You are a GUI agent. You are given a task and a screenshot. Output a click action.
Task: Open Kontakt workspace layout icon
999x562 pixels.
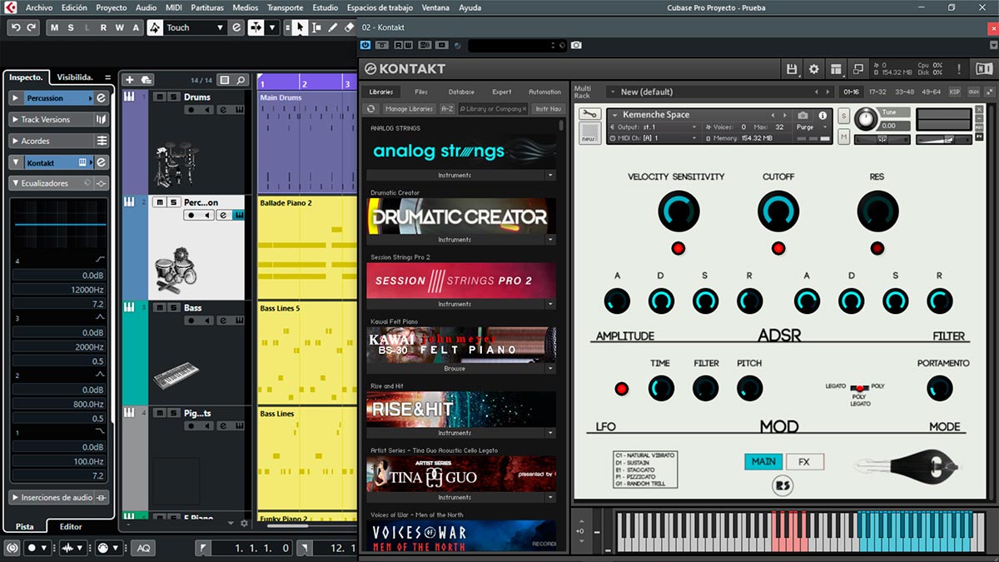(x=836, y=69)
